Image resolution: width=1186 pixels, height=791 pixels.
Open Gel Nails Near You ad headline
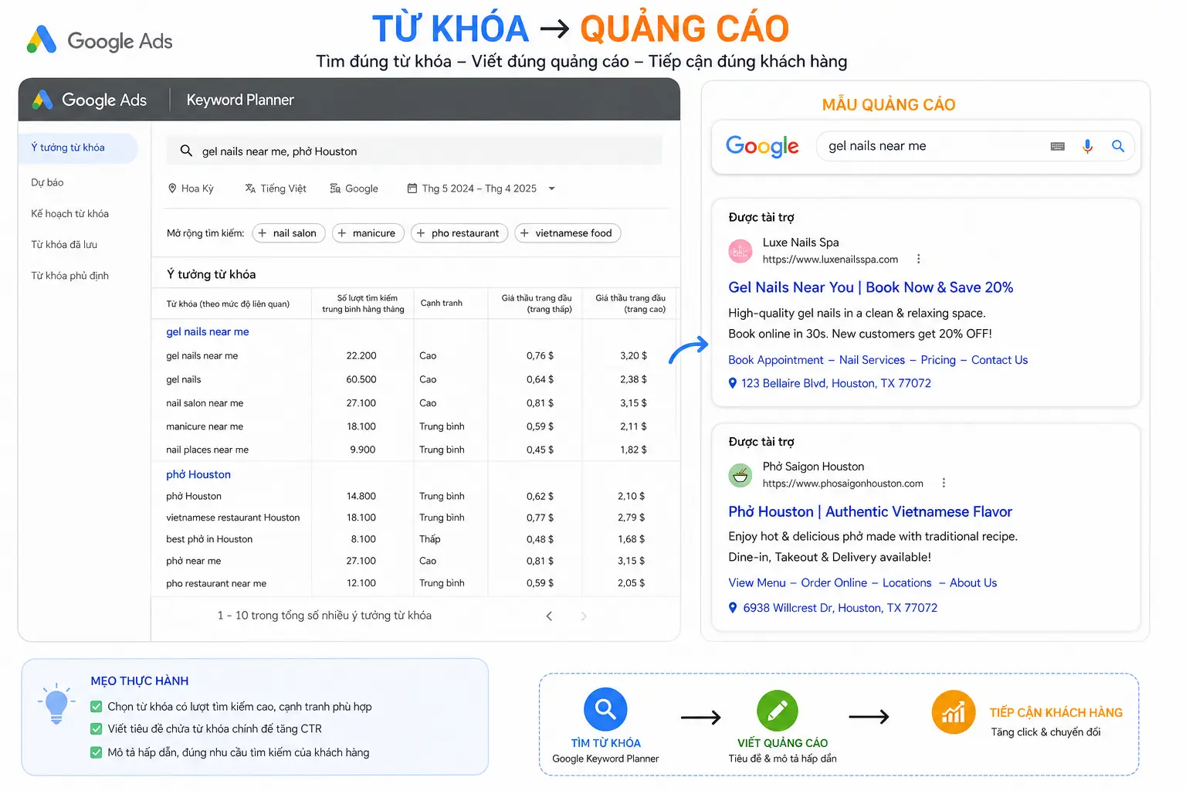tap(871, 287)
